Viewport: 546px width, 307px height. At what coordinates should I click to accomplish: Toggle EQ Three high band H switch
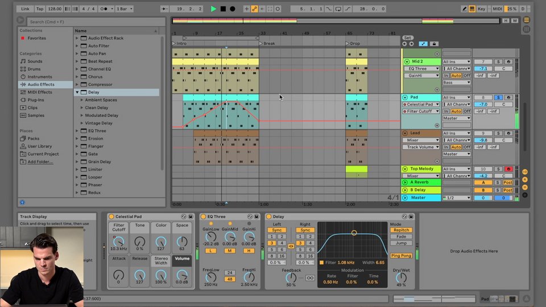pyautogui.click(x=249, y=251)
